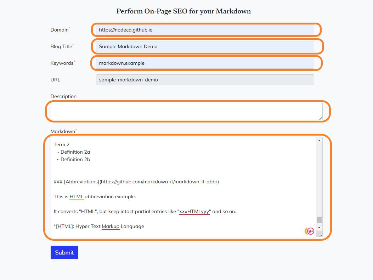The width and height of the screenshot is (373, 280).
Task: Click the Blog Title label
Action: pos(61,46)
